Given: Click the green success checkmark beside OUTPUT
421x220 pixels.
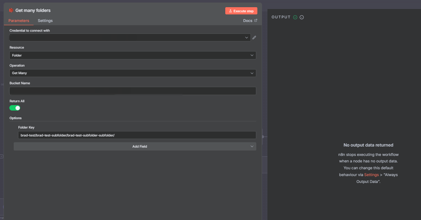Looking at the screenshot, I should 295,17.
